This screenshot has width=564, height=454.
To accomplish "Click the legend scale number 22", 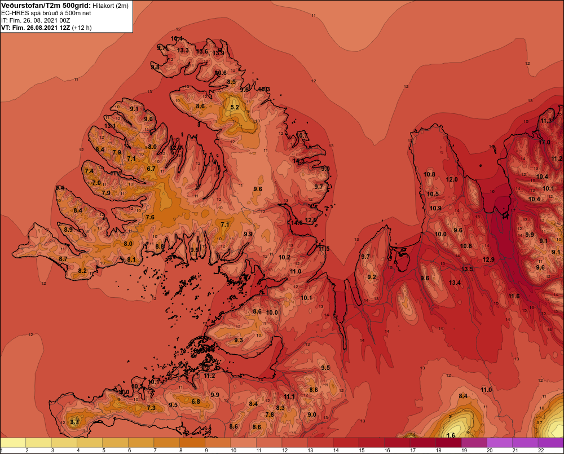I will (541, 451).
